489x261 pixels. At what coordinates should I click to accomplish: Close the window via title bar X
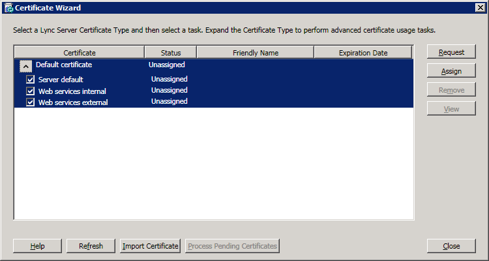(x=481, y=8)
